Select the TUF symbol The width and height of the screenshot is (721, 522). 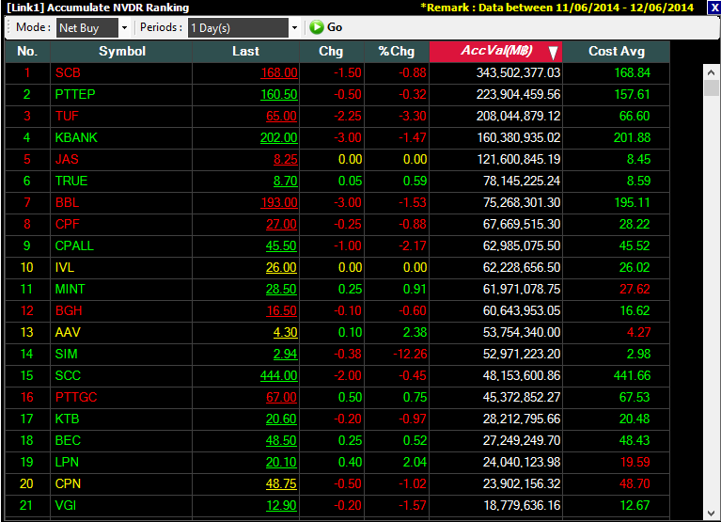tap(67, 116)
